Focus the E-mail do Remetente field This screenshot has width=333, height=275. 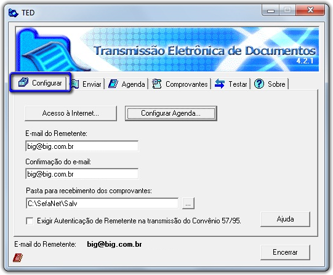coord(82,146)
